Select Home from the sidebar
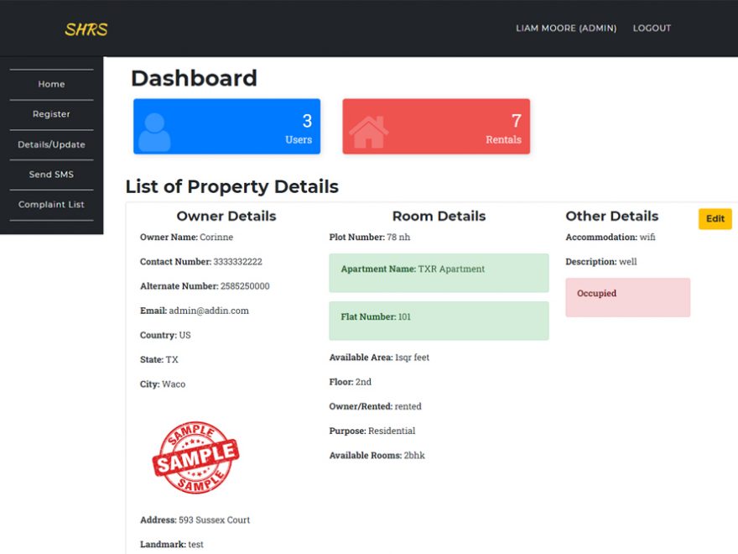 tap(50, 84)
